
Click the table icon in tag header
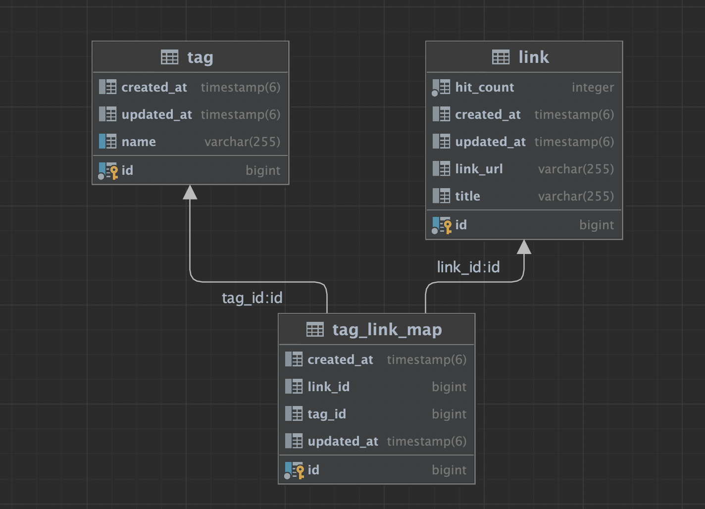170,57
